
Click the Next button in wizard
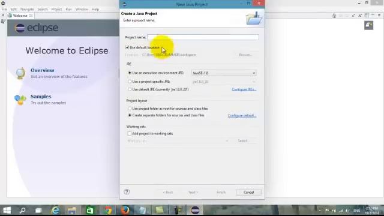point(193,192)
